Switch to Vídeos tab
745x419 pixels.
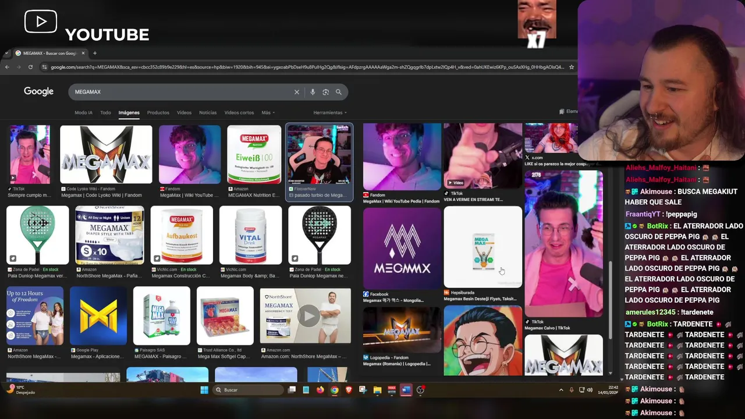pos(185,112)
